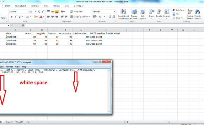Screen dimensions: 204x125
Task: Open Merge & Center dropdown arrow
Action: pos(89,17)
